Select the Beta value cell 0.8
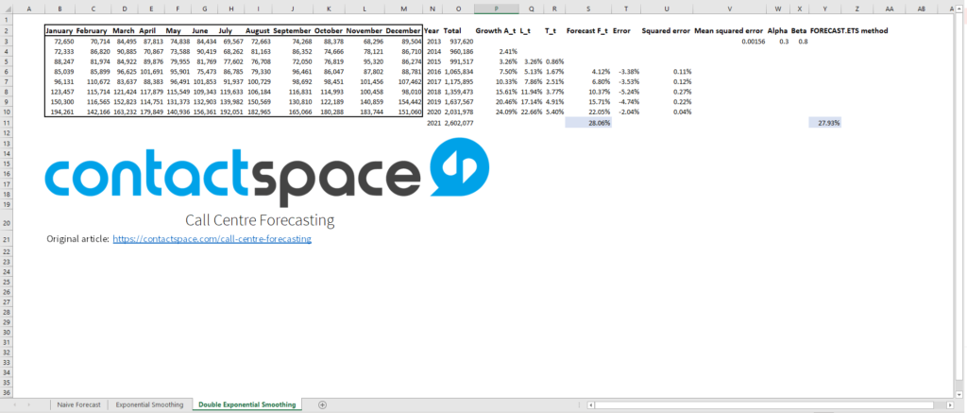Image resolution: width=967 pixels, height=413 pixels. point(799,41)
